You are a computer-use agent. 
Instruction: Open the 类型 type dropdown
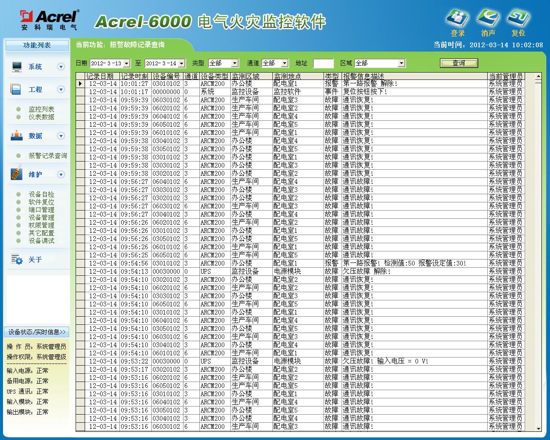tap(235, 63)
